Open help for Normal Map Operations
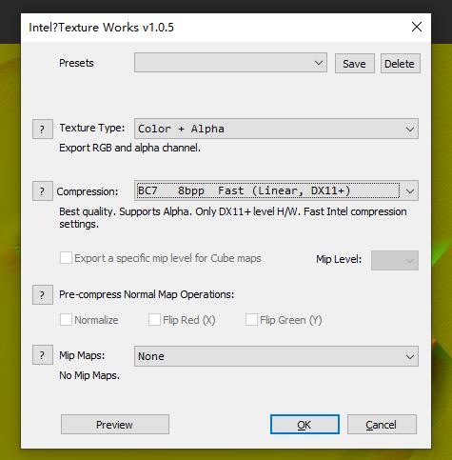Screen dimensions: 452x460 pos(43,295)
